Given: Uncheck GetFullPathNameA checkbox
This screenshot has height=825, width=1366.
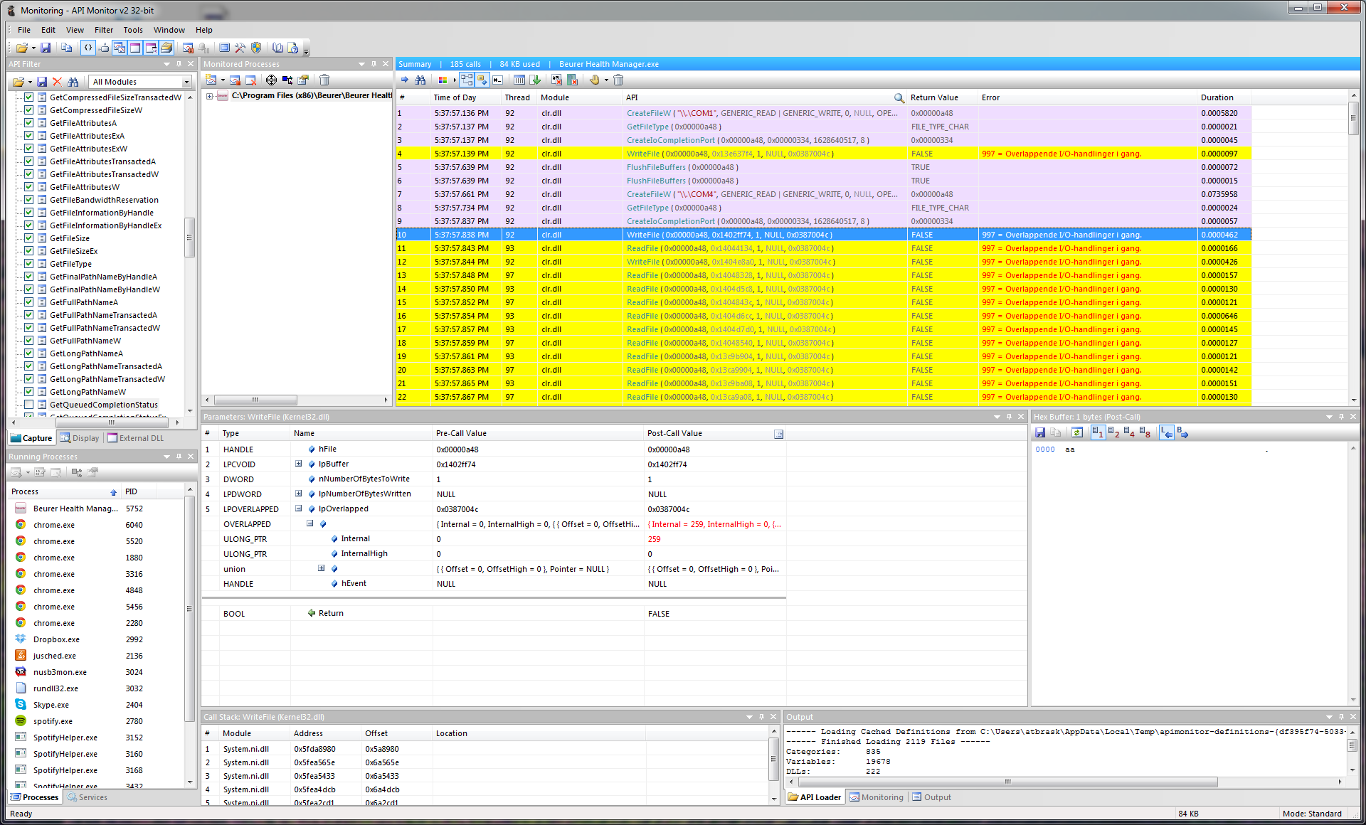Looking at the screenshot, I should pyautogui.click(x=29, y=302).
